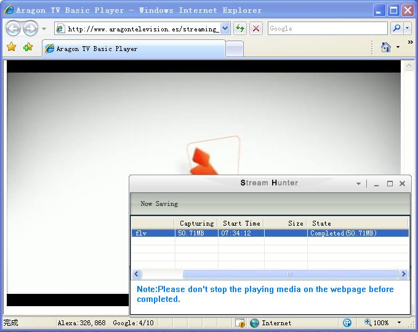The height and width of the screenshot is (332, 418).
Task: Click the Now Saving header label
Action: coord(159,204)
